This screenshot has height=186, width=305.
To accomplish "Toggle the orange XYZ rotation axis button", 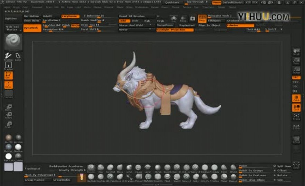I will click(x=296, y=77).
